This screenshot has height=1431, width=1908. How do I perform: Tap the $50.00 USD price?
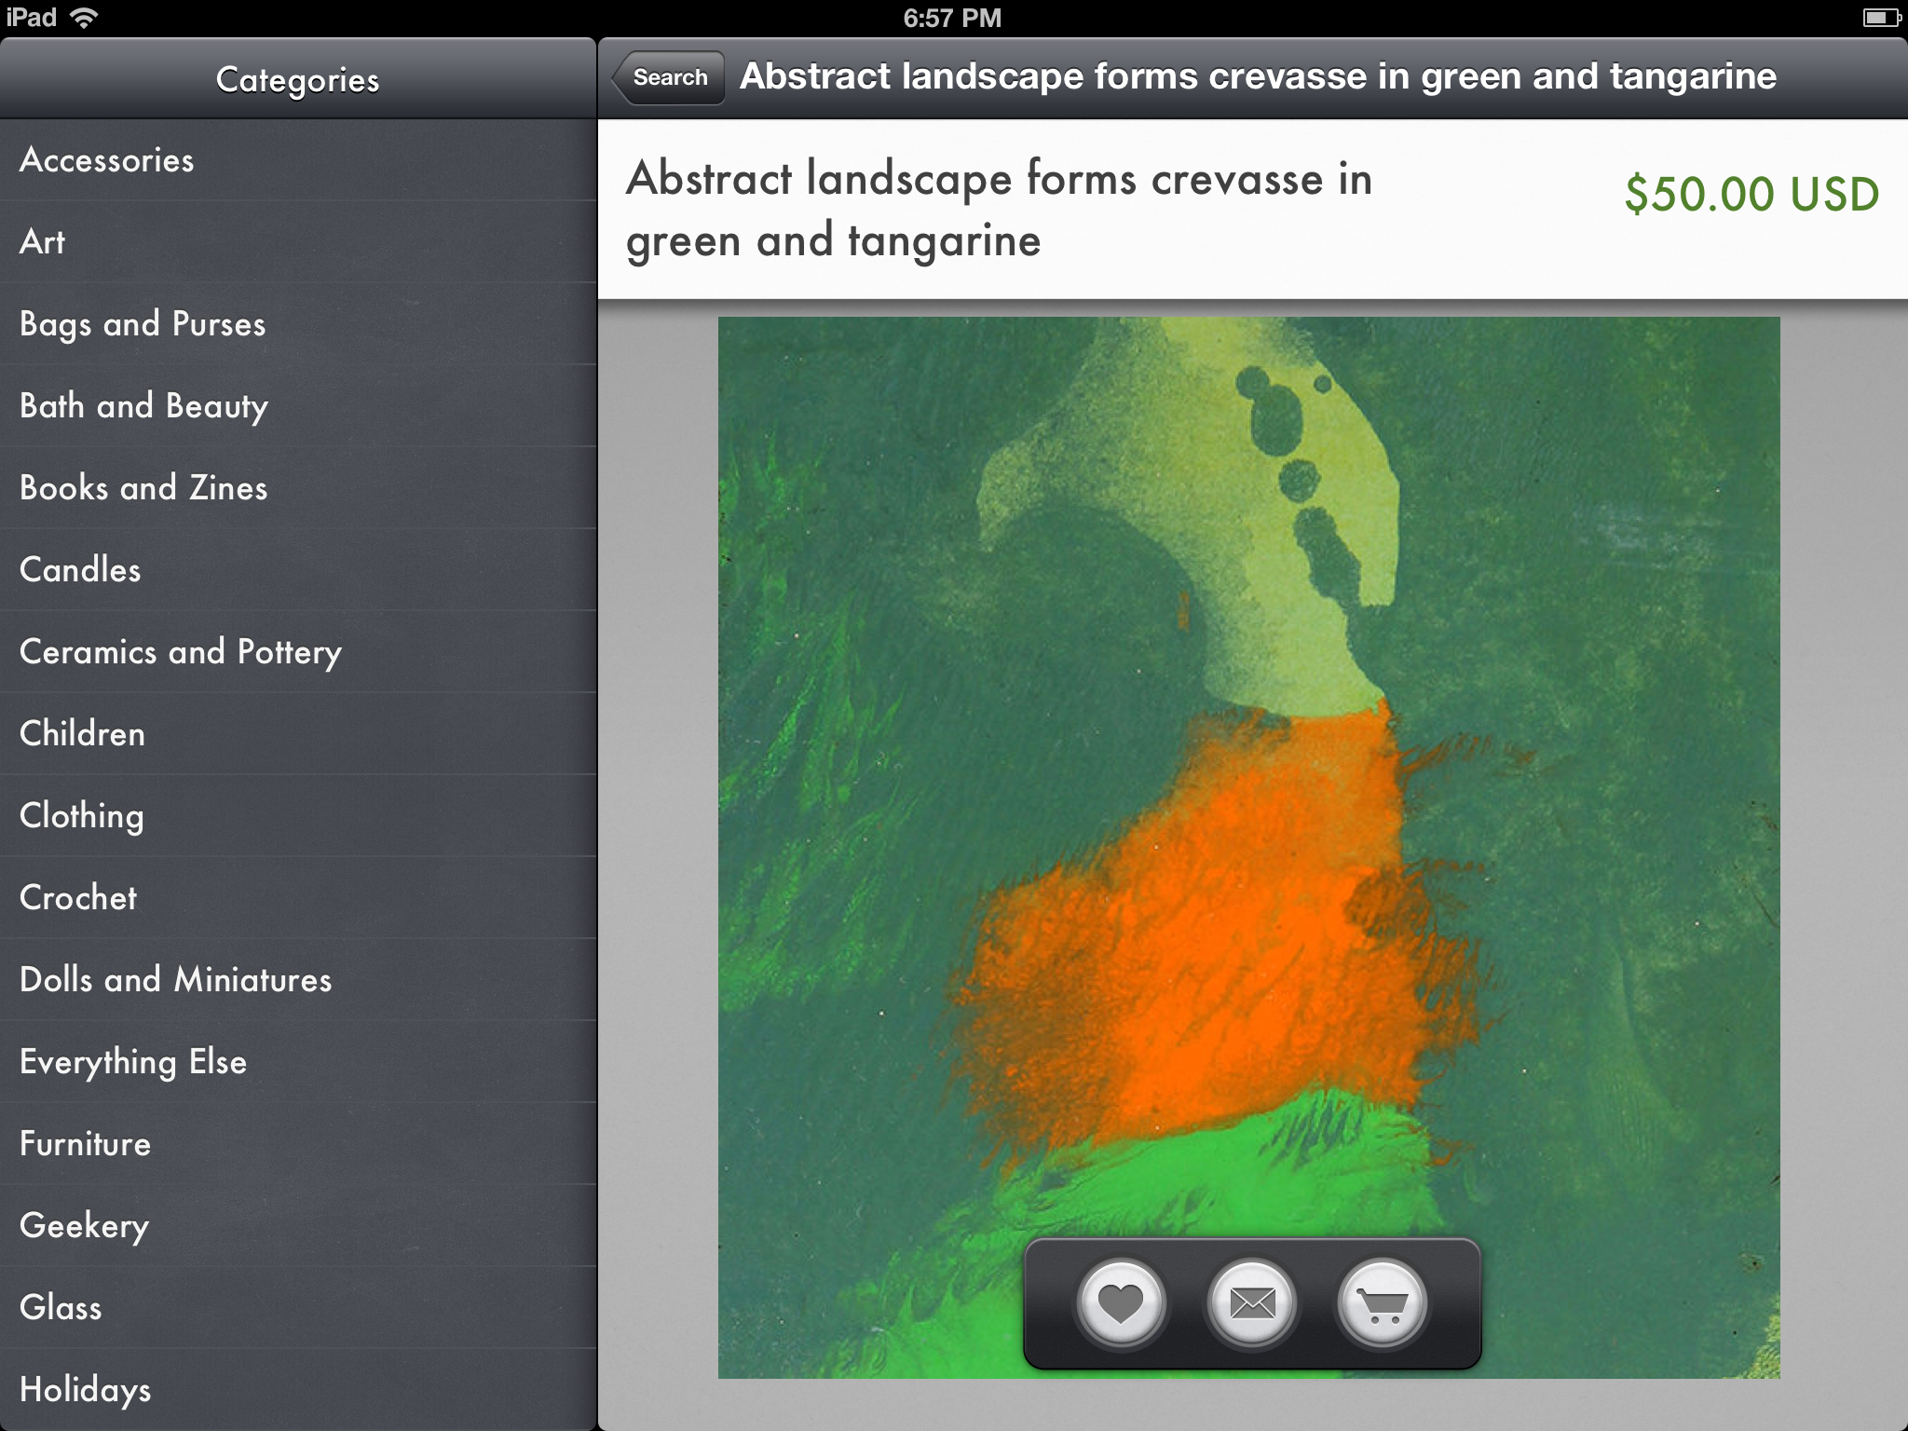click(x=1751, y=194)
